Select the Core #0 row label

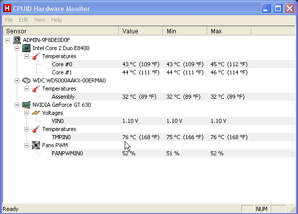(62, 64)
